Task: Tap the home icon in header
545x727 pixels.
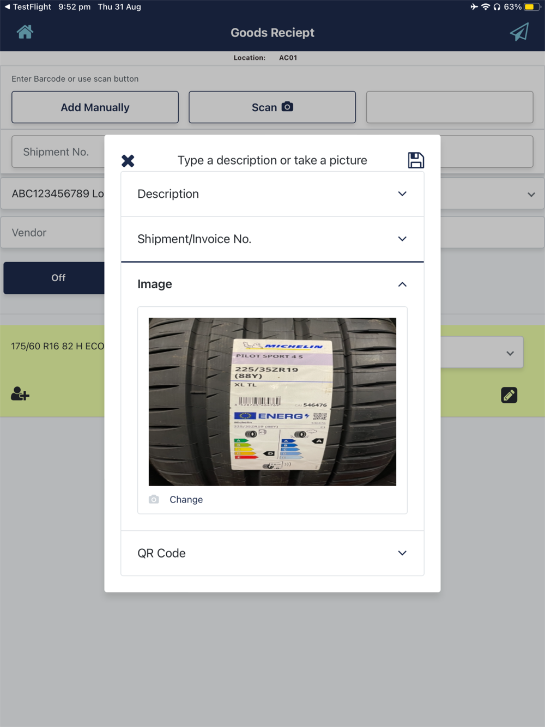Action: 25,32
